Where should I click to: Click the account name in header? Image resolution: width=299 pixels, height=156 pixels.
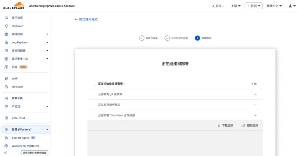point(51,6)
